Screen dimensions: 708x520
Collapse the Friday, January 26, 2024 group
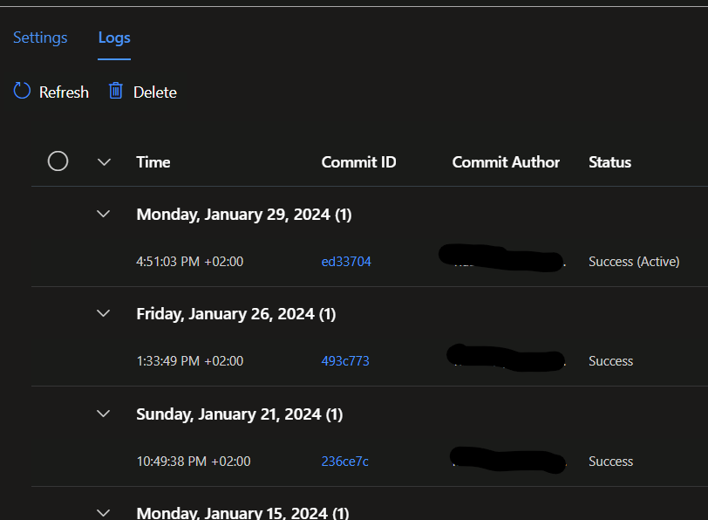[104, 313]
